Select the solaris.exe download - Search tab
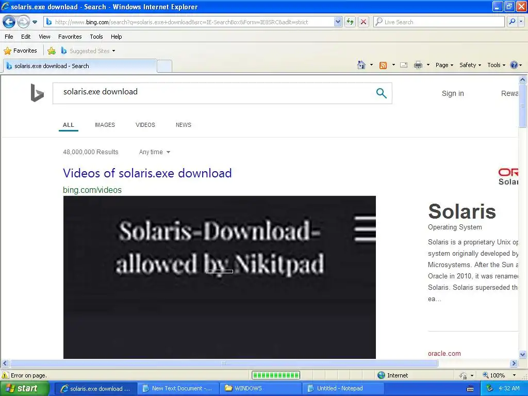 (80, 66)
